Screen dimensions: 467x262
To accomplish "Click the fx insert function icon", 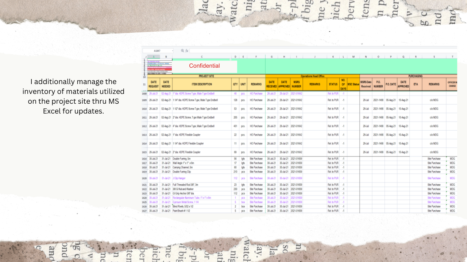I will [x=187, y=51].
